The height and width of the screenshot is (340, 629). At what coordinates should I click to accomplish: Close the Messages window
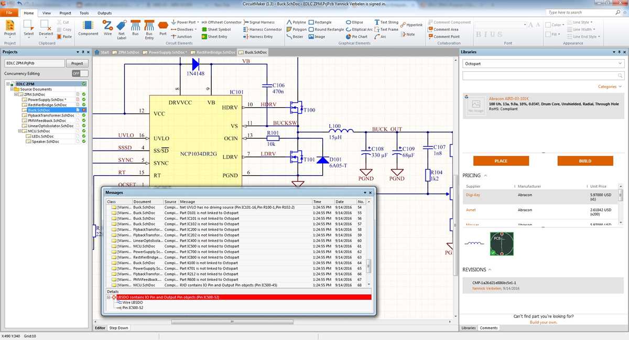click(x=370, y=192)
